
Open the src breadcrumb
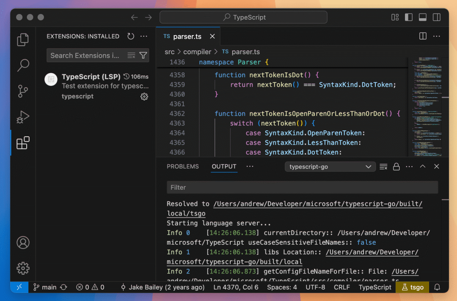tap(169, 52)
